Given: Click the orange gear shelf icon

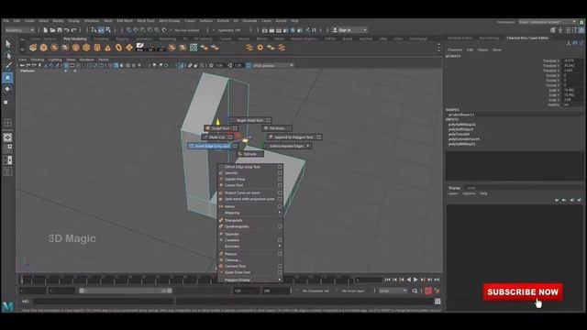Looking at the screenshot, I should [260, 48].
